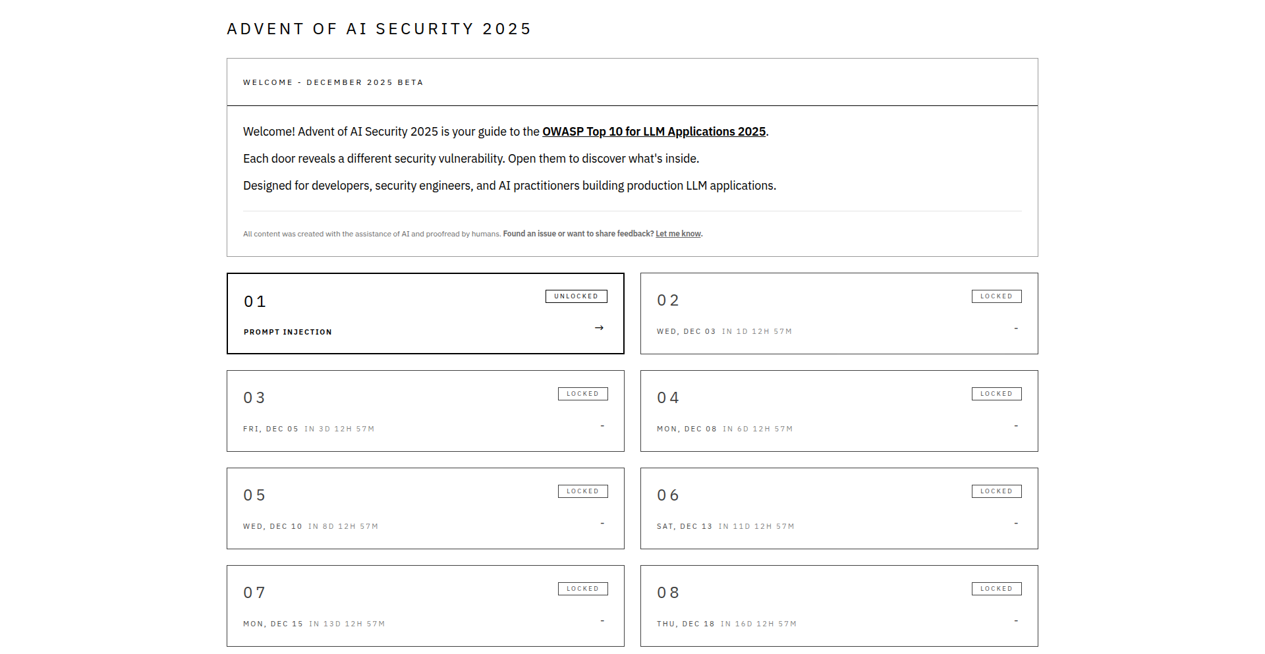The image size is (1265, 654).
Task: Click the dash icon on Door 05
Action: pyautogui.click(x=602, y=524)
